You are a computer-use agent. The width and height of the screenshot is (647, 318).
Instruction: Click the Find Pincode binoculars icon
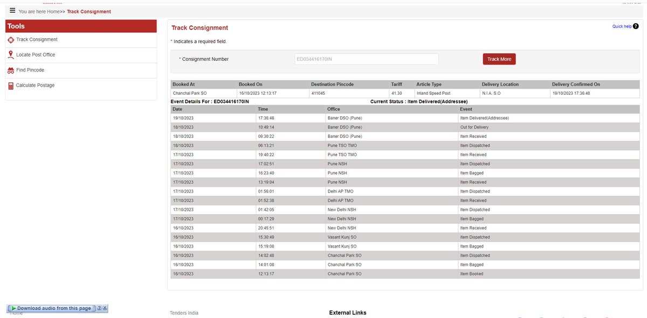(11, 70)
